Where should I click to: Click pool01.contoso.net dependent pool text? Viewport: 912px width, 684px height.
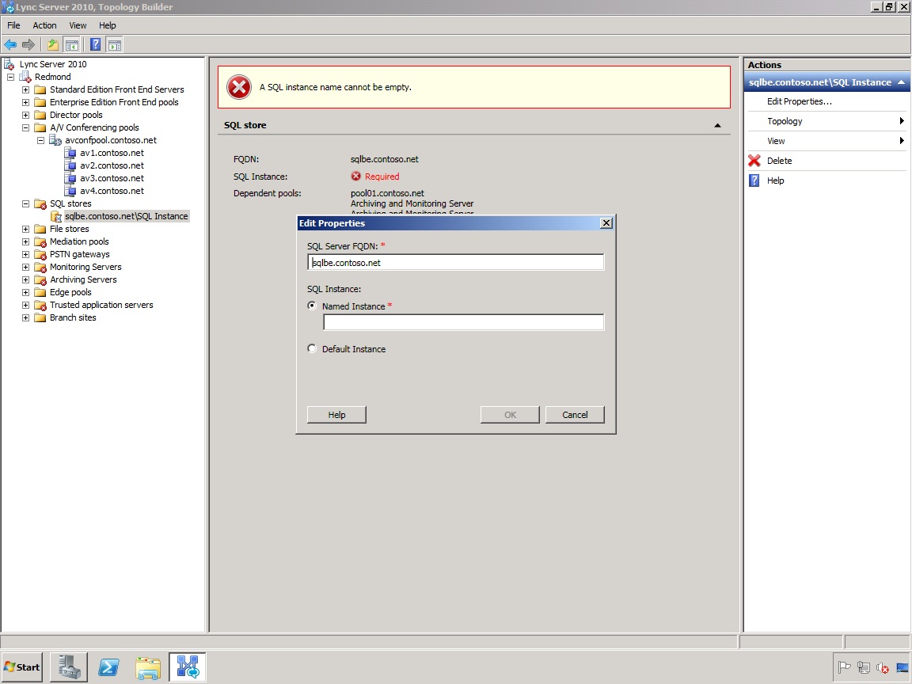coord(387,193)
